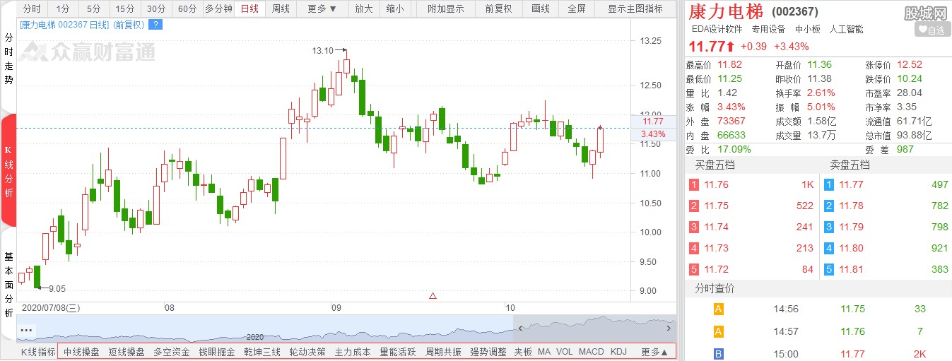This screenshot has height=361, width=952.
Task: Switch to the 60分 chart period
Action: point(187,9)
